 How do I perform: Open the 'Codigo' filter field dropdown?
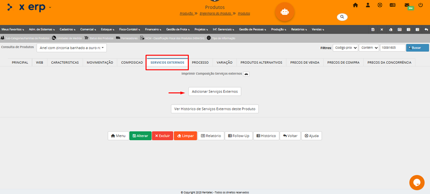pos(346,48)
